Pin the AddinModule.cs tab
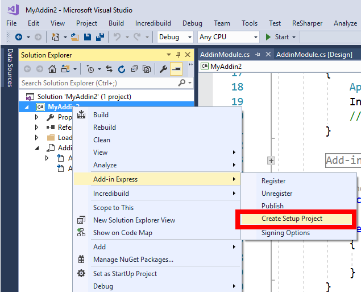Image resolution: width=361 pixels, height=292 pixels. click(x=258, y=55)
